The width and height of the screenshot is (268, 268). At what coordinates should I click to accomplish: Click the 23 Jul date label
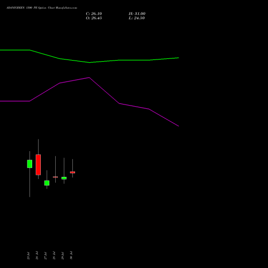[28, 256]
